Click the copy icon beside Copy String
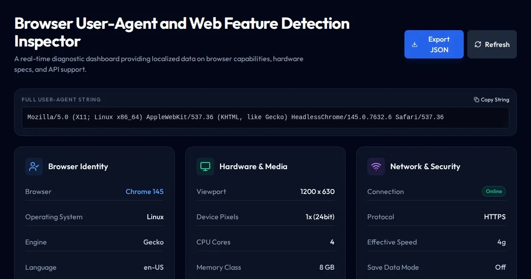Image resolution: width=531 pixels, height=279 pixels. [x=476, y=100]
